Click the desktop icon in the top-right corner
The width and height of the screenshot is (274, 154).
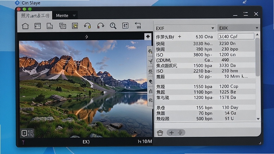pyautogui.click(x=245, y=2)
